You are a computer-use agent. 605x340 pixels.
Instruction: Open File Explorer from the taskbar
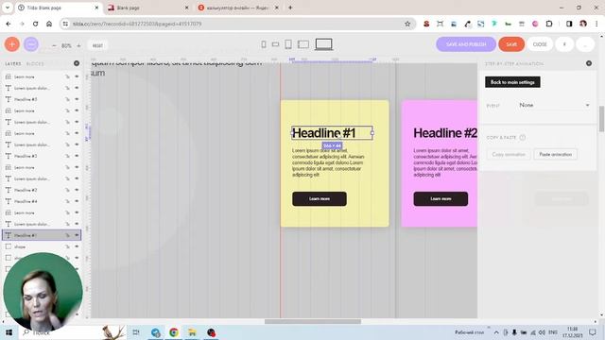[x=192, y=332]
